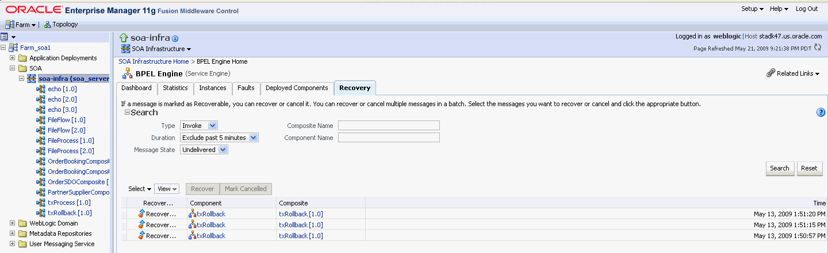Collapse the soa-infra tree node
The height and width of the screenshot is (253, 828).
[x=21, y=79]
